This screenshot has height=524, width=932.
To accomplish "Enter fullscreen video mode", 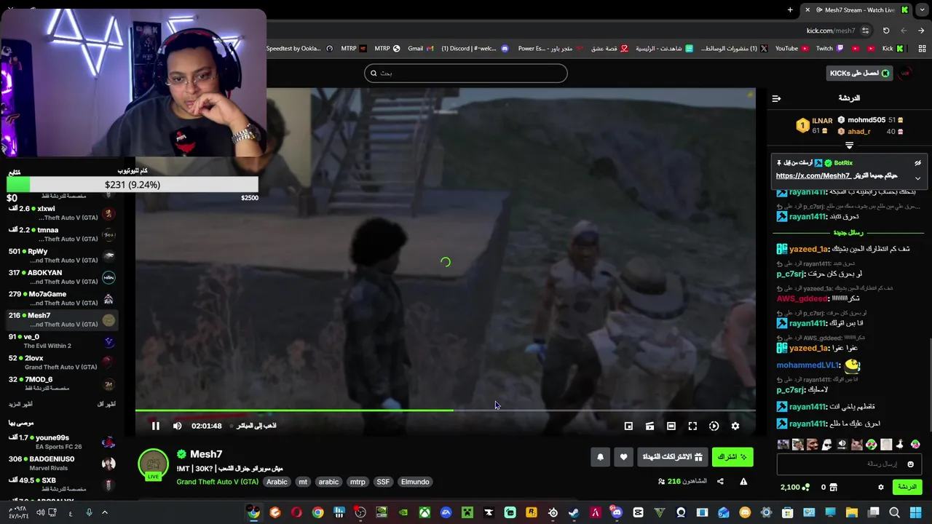I will 692,426.
